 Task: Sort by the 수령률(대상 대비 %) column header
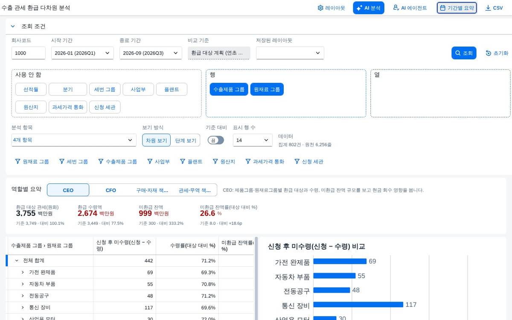click(x=187, y=246)
